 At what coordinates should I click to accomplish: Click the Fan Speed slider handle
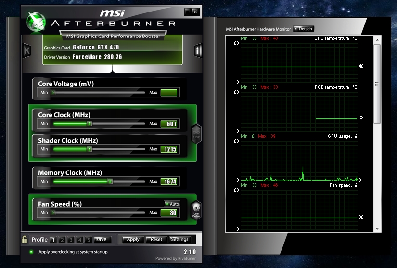[53, 213]
